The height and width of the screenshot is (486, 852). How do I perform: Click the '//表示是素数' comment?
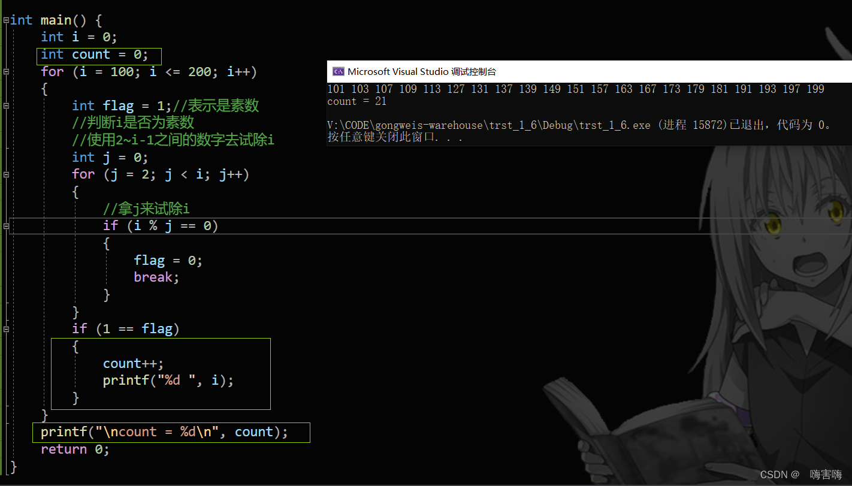coord(216,106)
